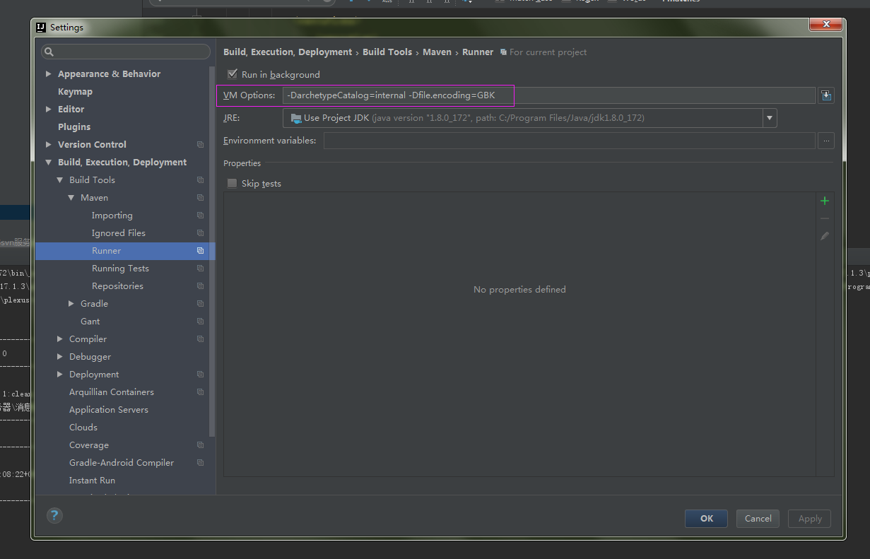Confirm settings with OK button
Screen dimensions: 870x559
pos(706,518)
